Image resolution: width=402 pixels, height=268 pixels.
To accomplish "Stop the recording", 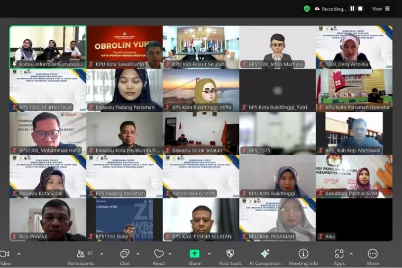I will [360, 8].
